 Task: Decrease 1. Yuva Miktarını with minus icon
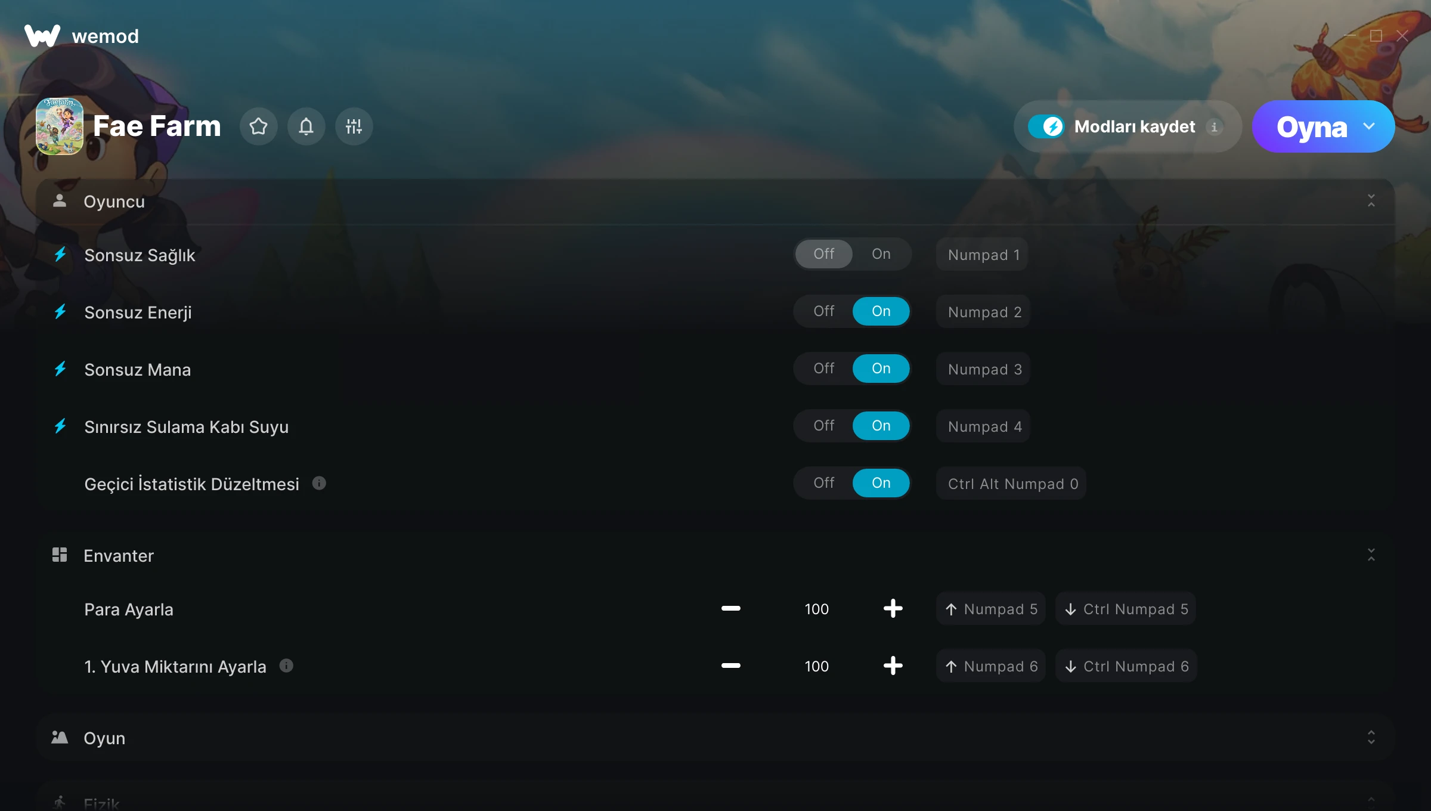point(731,665)
